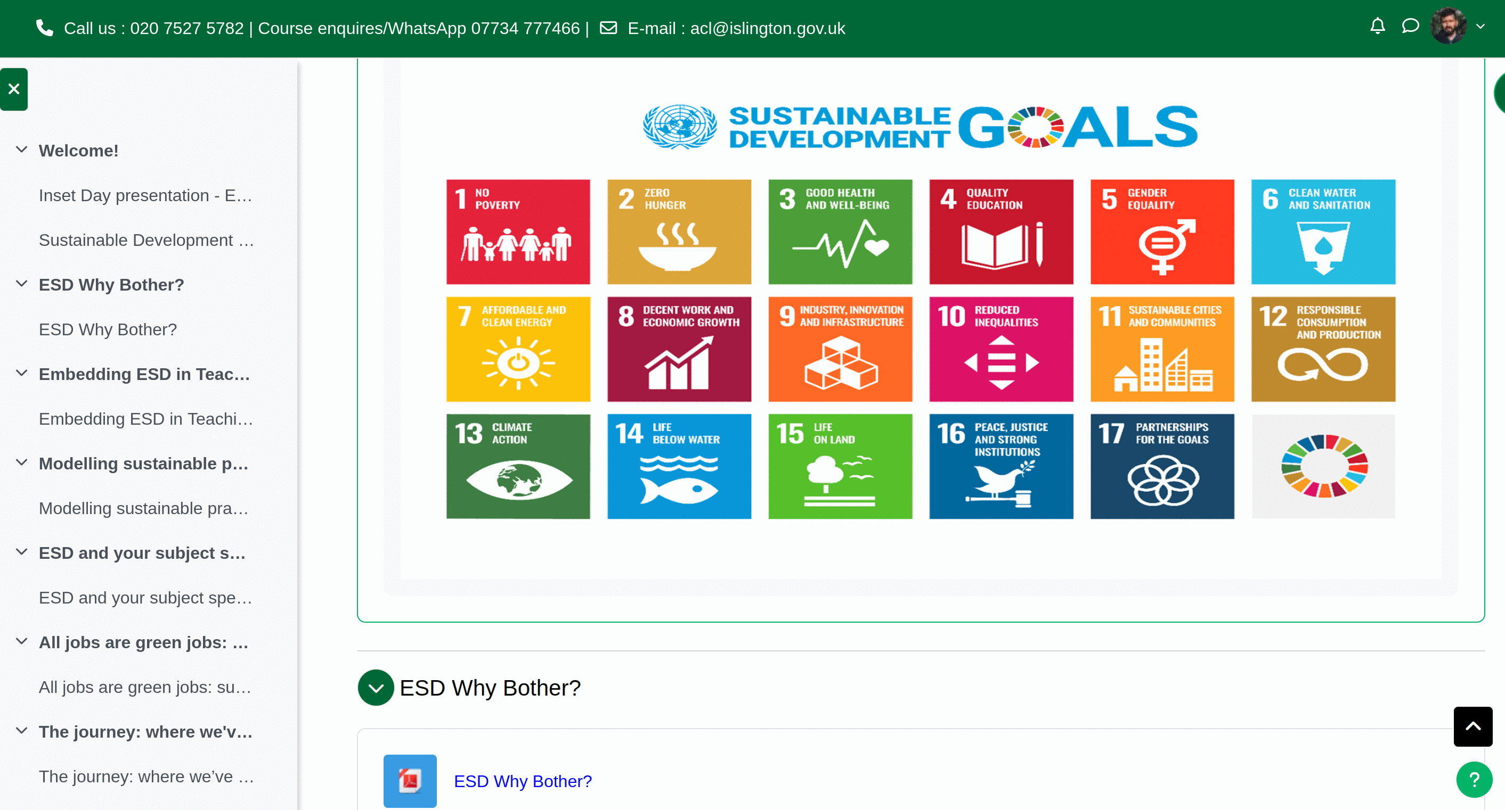Click Responsible Consumption and Production tile
The image size is (1505, 810).
[1323, 349]
